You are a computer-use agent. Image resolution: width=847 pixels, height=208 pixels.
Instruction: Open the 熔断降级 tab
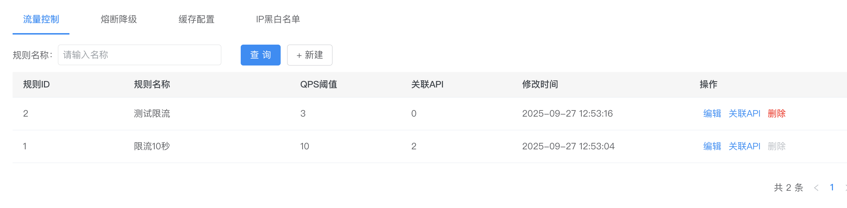pos(119,19)
